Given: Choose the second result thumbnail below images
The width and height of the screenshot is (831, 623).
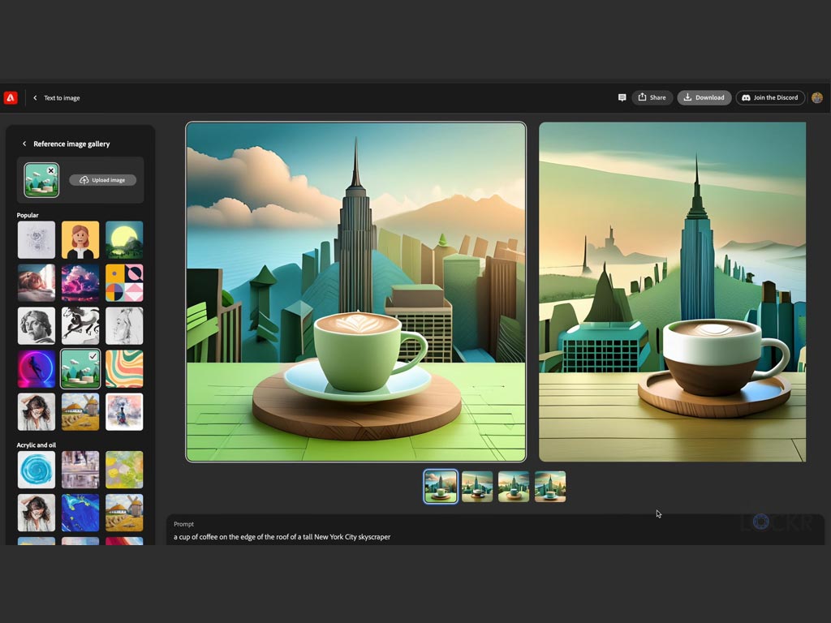Looking at the screenshot, I should pos(477,487).
